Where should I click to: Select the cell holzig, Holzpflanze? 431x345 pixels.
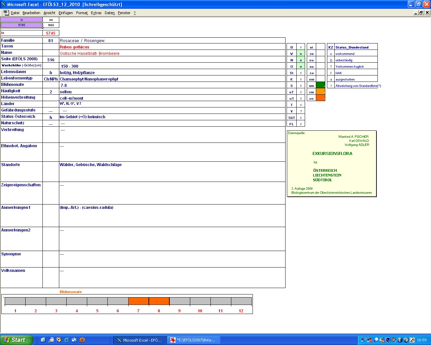pyautogui.click(x=172, y=73)
